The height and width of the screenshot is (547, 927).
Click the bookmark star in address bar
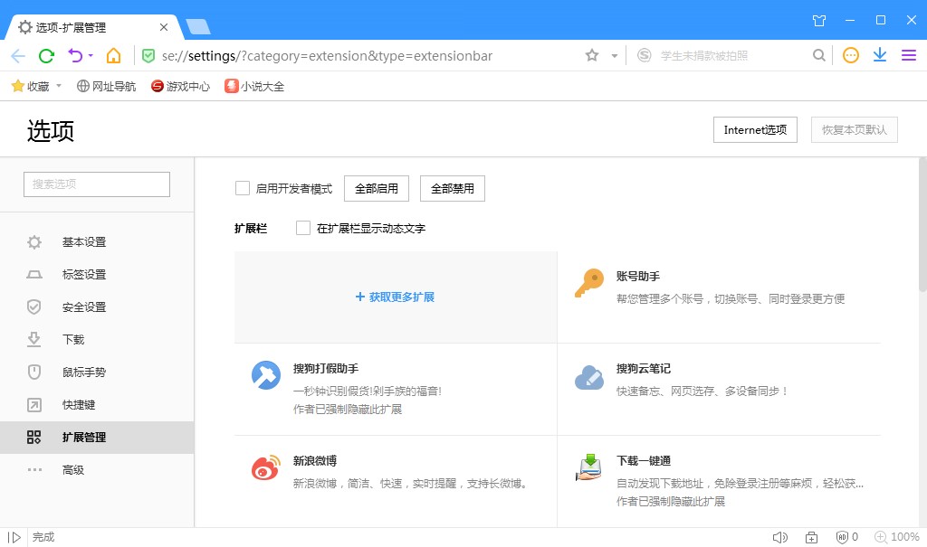592,56
